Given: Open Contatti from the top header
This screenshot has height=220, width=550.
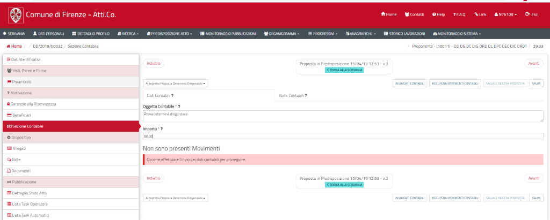Looking at the screenshot, I should 407,14.
